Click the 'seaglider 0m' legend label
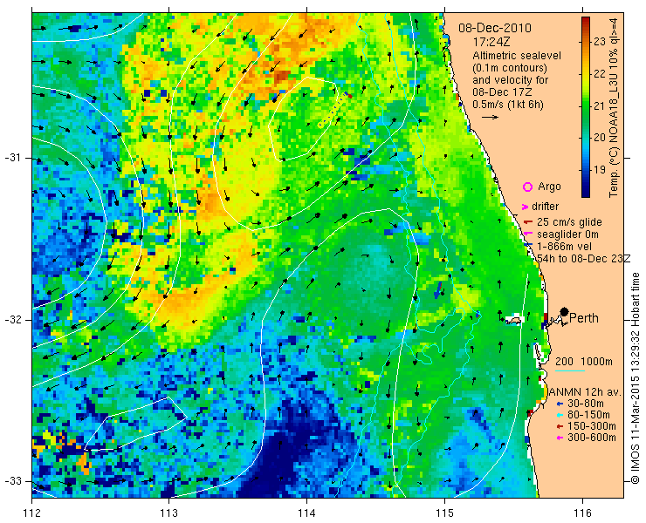 pyautogui.click(x=567, y=234)
